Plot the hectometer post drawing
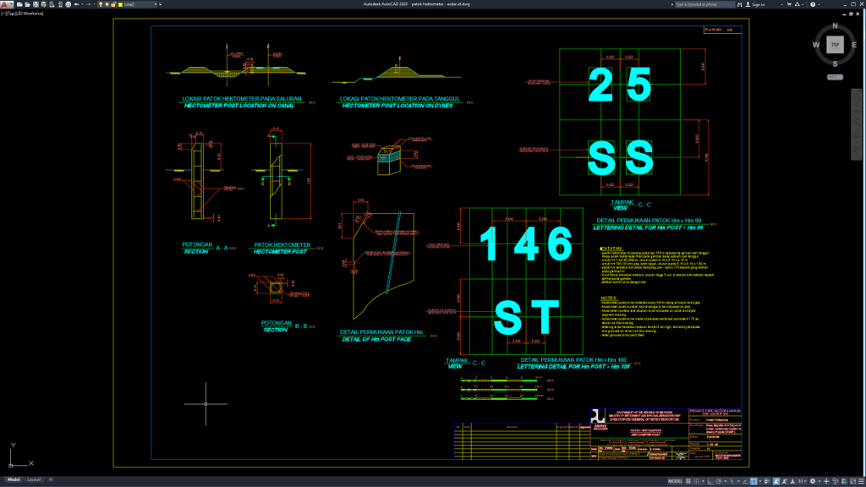The height and width of the screenshot is (487, 866). 69,5
